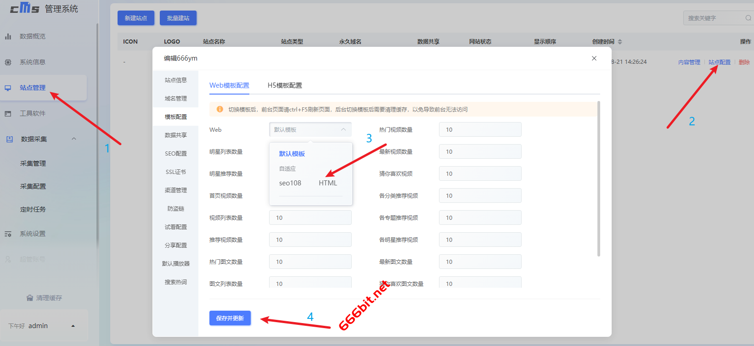Image resolution: width=754 pixels, height=346 pixels.
Task: Click the tools software icon in sidebar
Action: click(8, 113)
